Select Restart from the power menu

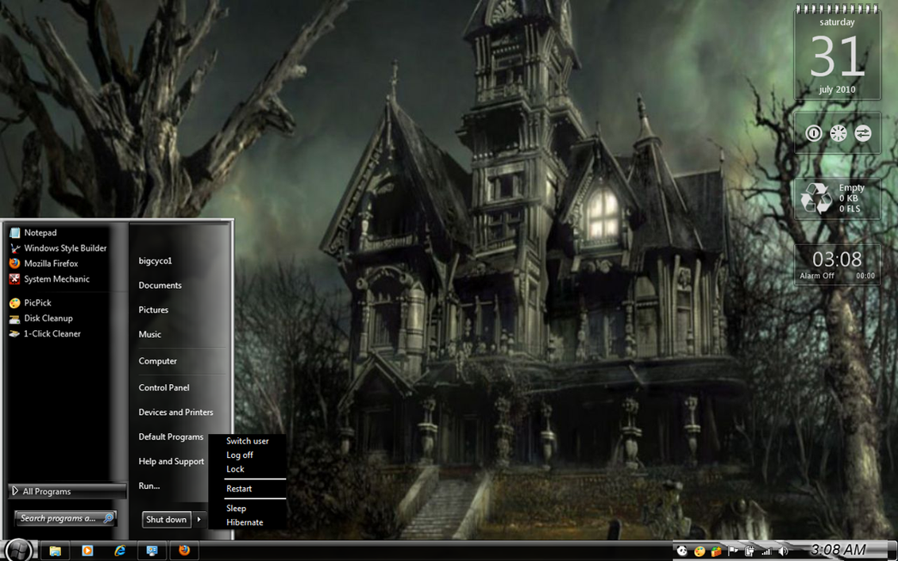click(239, 489)
